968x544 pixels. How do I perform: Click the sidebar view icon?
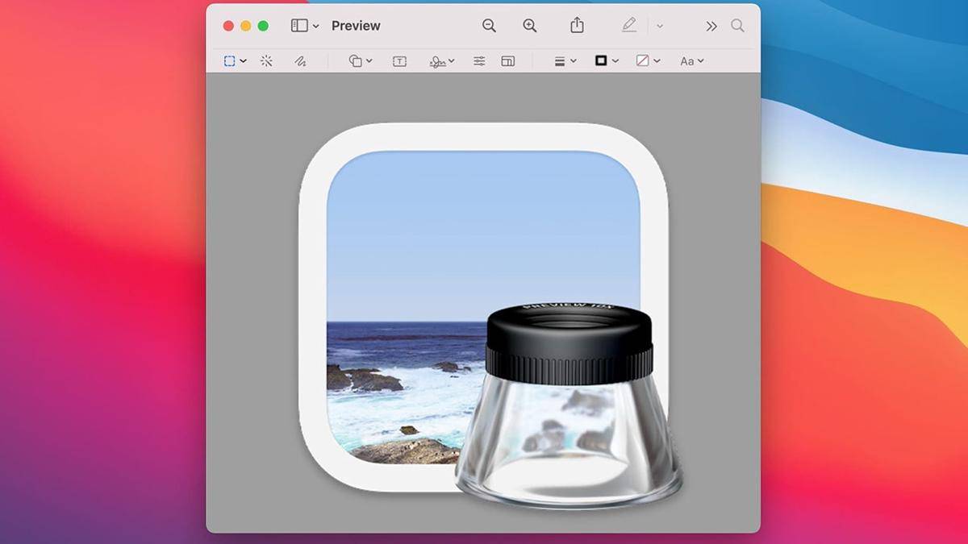pos(299,26)
